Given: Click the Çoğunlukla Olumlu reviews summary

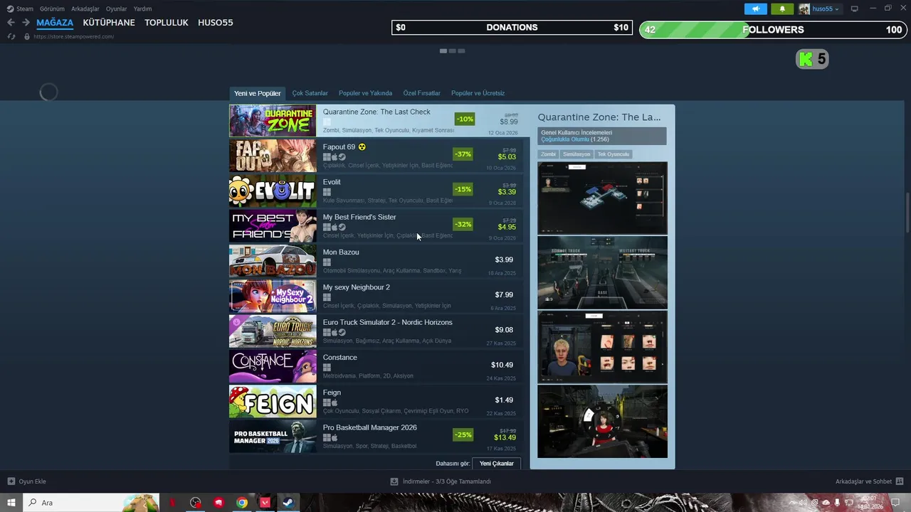Looking at the screenshot, I should 565,139.
